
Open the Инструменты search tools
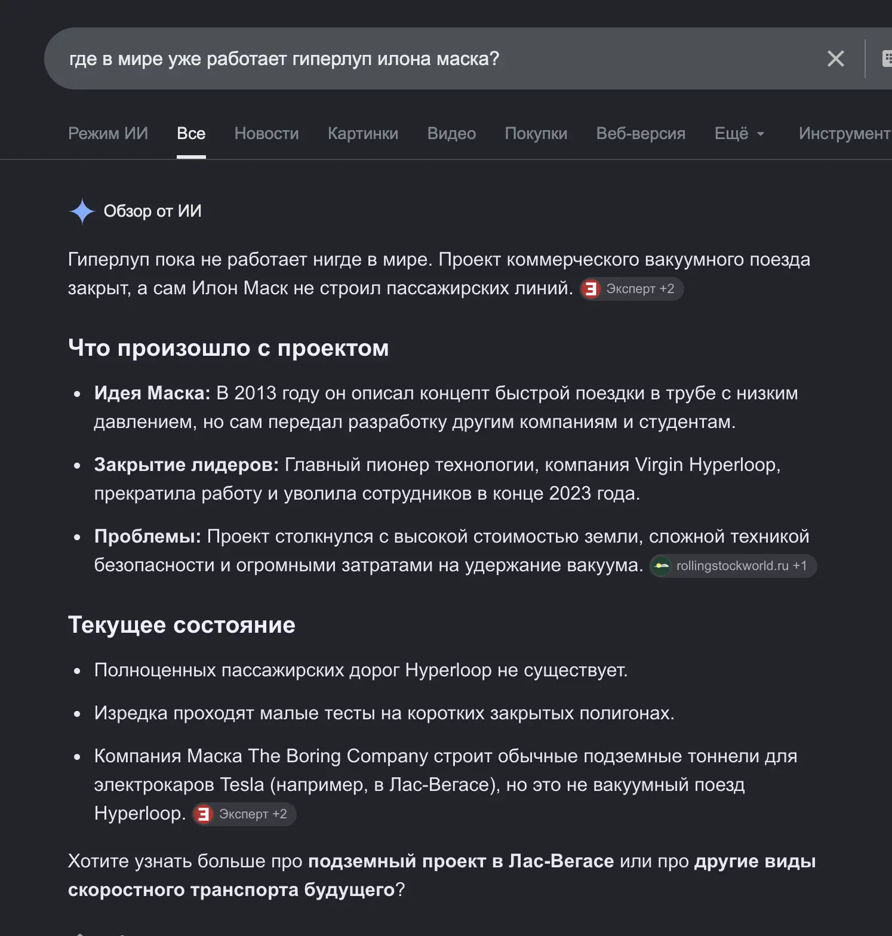click(x=845, y=134)
